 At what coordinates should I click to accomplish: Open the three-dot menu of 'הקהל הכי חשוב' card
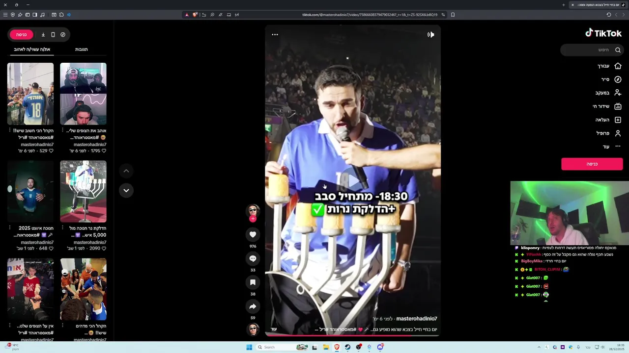click(x=10, y=130)
